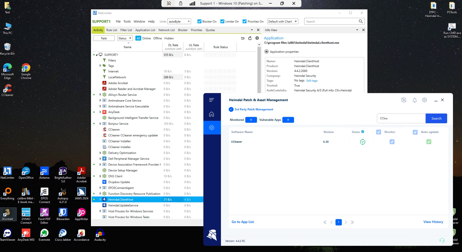The image size is (462, 252).
Task: Click the collapse view icon beside refresh
Action: [x=243, y=38]
